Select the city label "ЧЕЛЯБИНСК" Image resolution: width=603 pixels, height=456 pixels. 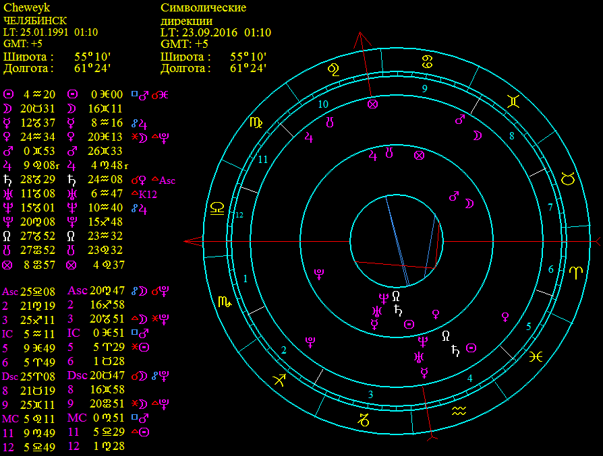point(35,20)
